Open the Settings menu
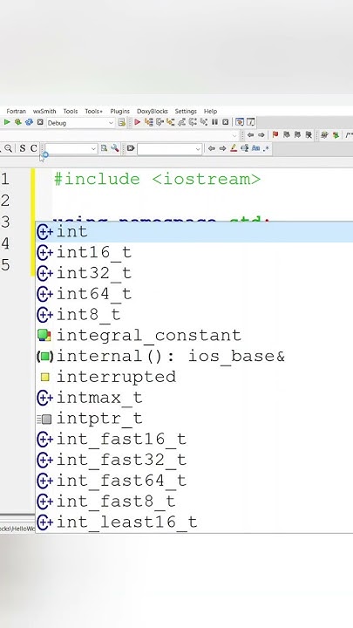Screen dimensions: 353x628 [x=186, y=112]
